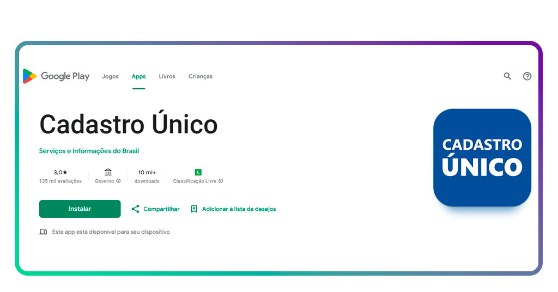This screenshot has height=292, width=558.
Task: Open search with the magnifier icon
Action: (x=507, y=76)
